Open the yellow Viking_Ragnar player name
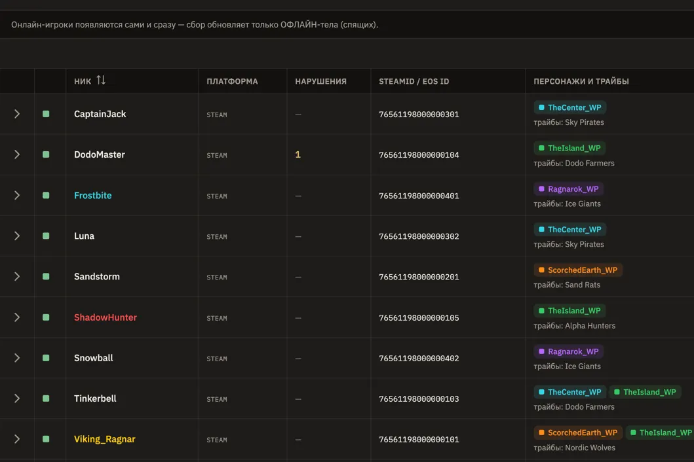This screenshot has height=462, width=694. point(104,439)
